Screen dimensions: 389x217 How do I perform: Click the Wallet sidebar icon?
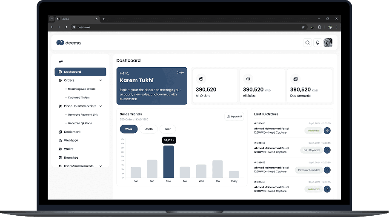(x=60, y=149)
